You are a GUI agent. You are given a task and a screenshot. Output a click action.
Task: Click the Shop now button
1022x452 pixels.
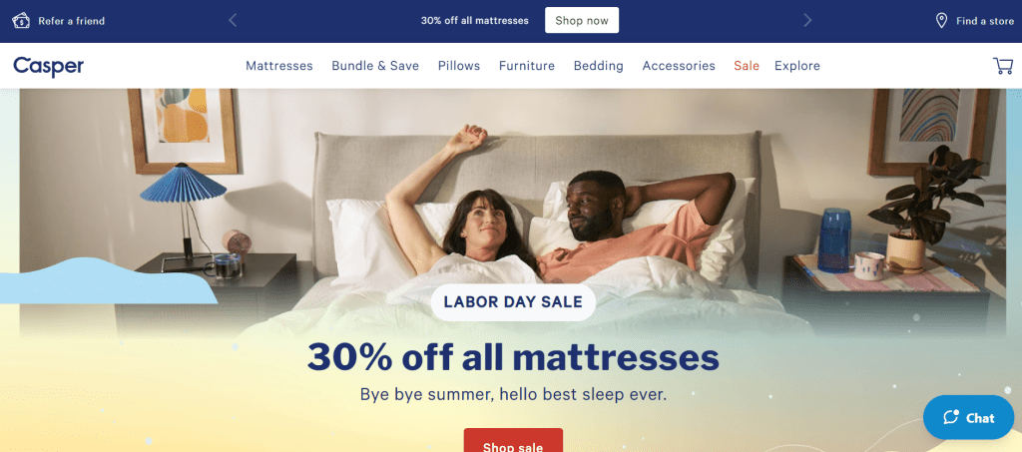click(582, 20)
